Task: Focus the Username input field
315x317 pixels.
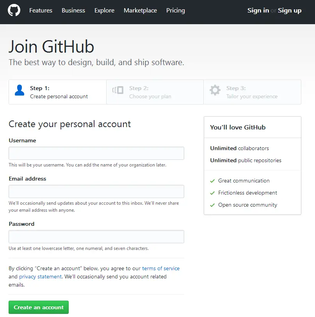Action: (96, 153)
